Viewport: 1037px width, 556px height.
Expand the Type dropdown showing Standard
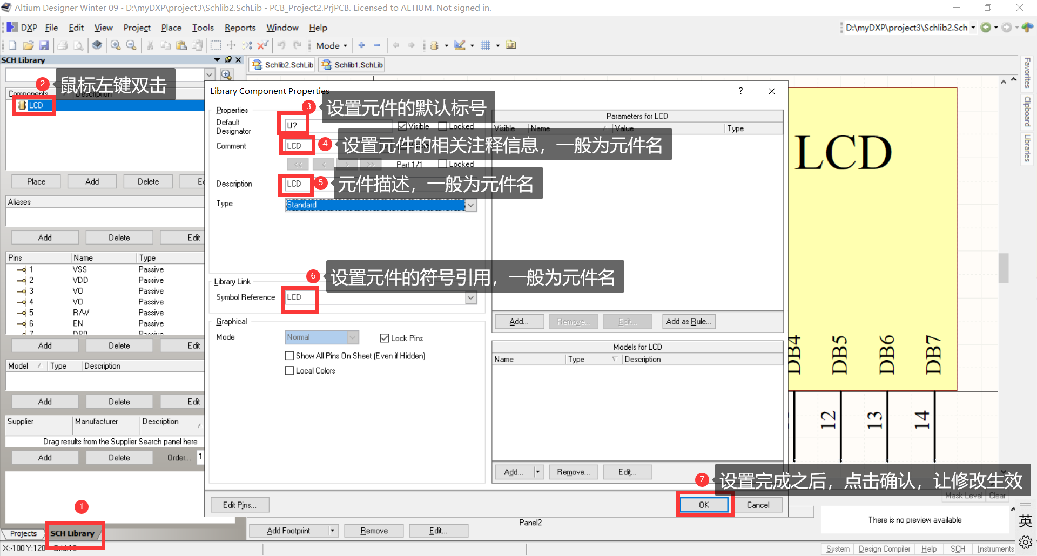coord(471,205)
